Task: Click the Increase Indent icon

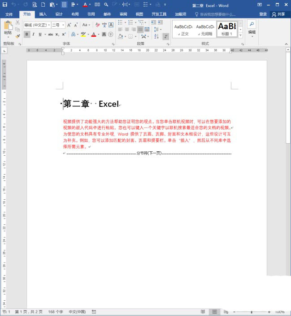Action: point(161,22)
